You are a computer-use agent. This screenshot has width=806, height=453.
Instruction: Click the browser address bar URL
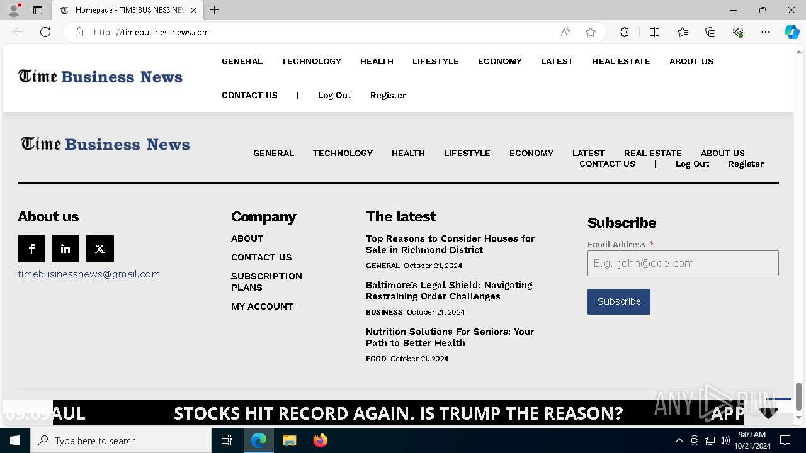point(151,32)
